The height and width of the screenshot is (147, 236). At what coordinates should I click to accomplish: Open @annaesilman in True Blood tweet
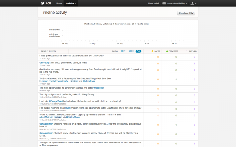click(46, 133)
